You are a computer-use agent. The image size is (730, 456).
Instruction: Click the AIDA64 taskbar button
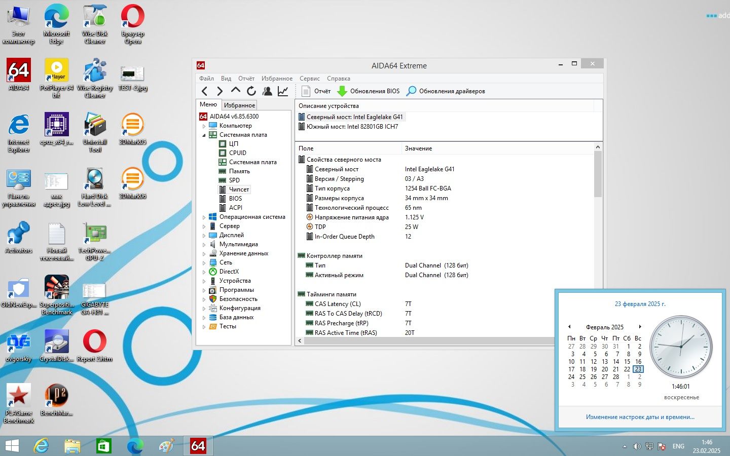tap(198, 446)
